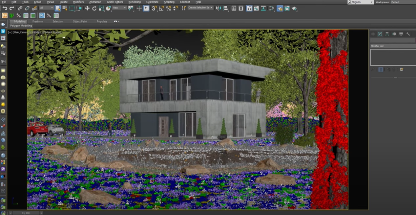The height and width of the screenshot is (215, 416).
Task: Open the Rendering menu
Action: click(134, 2)
